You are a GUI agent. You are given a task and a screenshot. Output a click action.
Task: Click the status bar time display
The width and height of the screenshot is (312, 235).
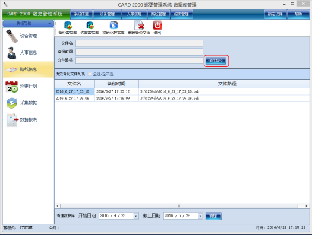[x=281, y=228]
